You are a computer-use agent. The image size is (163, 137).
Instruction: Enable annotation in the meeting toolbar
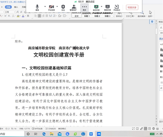coord(117,8)
